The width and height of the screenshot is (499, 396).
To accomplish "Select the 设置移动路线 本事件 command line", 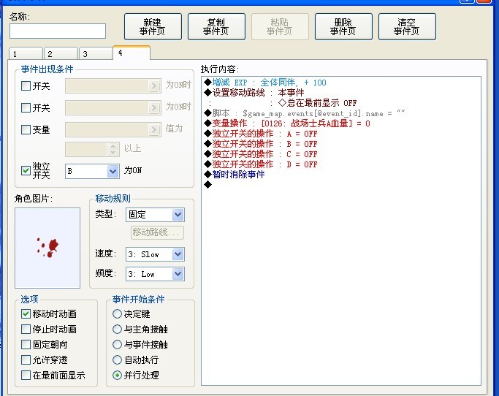I will (x=254, y=93).
